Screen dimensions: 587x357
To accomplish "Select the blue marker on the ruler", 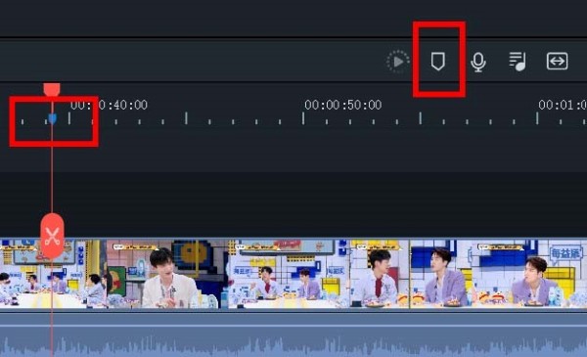I will pyautogui.click(x=53, y=119).
